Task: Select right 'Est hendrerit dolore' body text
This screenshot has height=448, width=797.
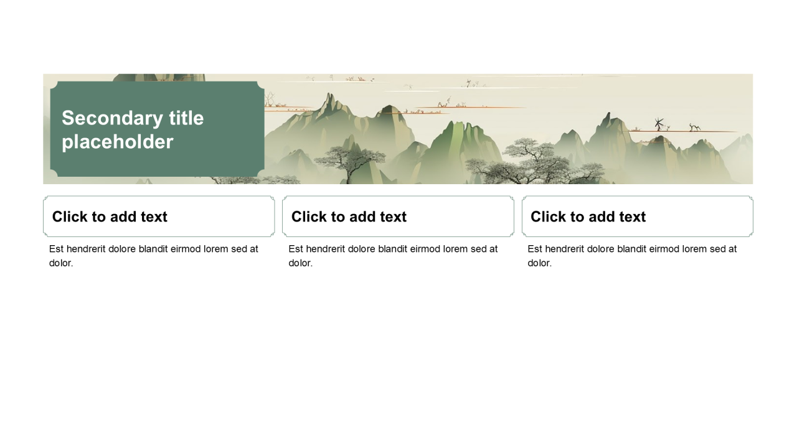Action: (x=632, y=256)
